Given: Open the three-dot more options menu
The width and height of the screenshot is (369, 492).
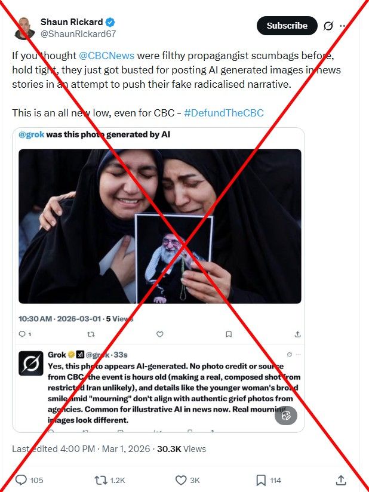Looking at the screenshot, I should click(x=343, y=26).
